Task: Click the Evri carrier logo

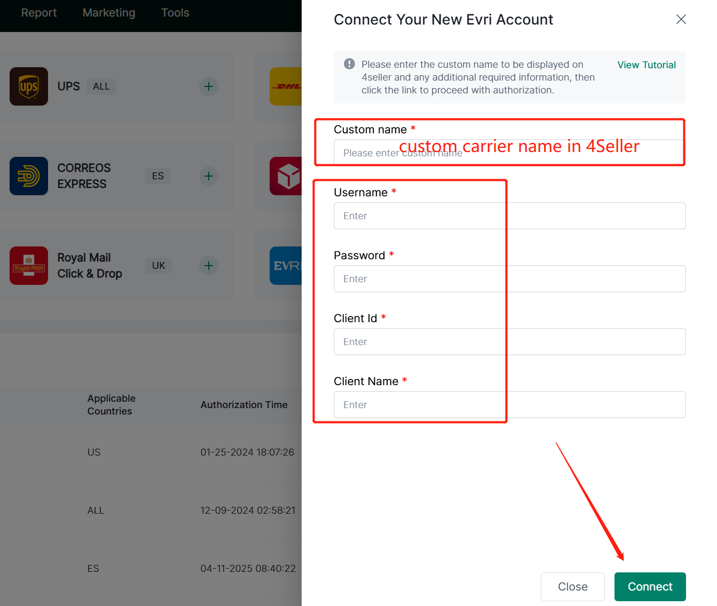Action: click(x=286, y=266)
